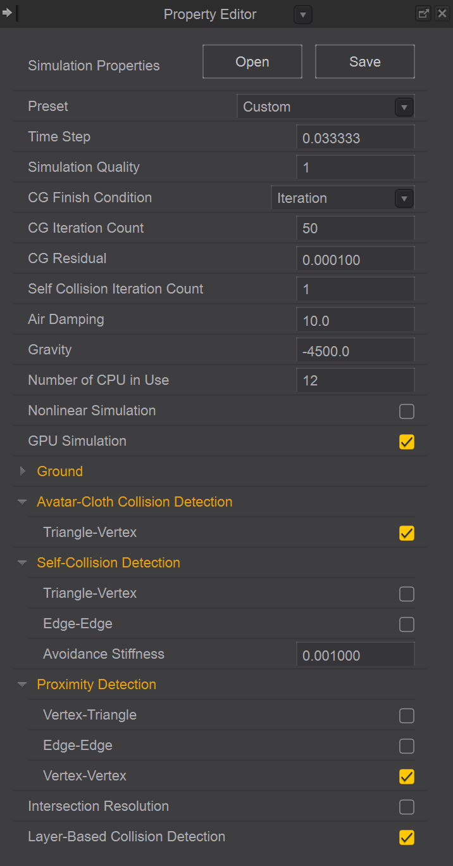Enable Intersection Resolution checkbox
Screen dimensions: 453x866
point(407,807)
